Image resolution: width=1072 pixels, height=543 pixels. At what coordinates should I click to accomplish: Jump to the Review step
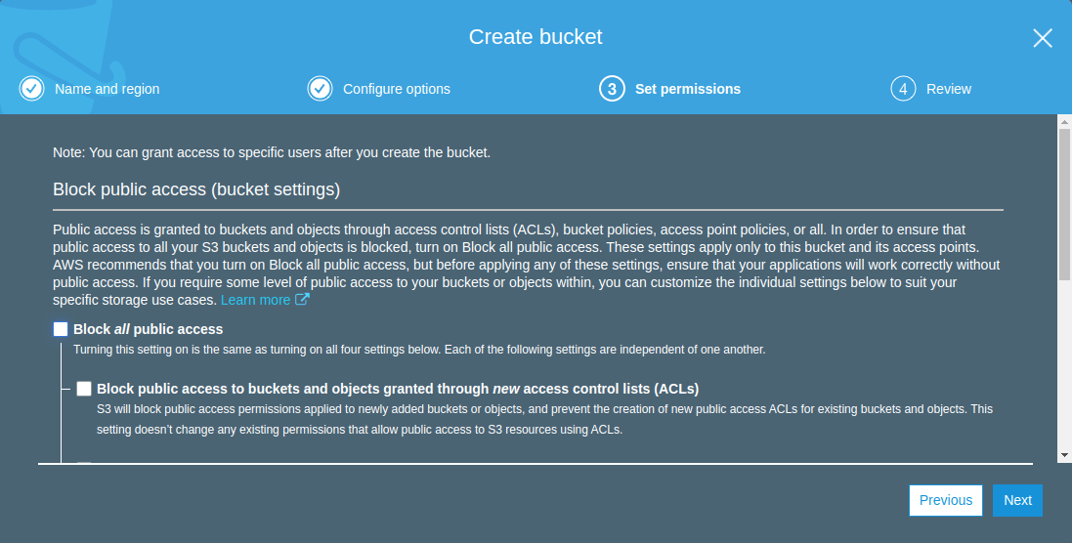pyautogui.click(x=948, y=89)
